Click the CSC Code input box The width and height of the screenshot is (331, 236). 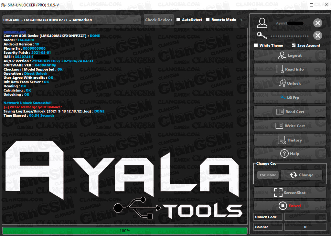click(268, 175)
